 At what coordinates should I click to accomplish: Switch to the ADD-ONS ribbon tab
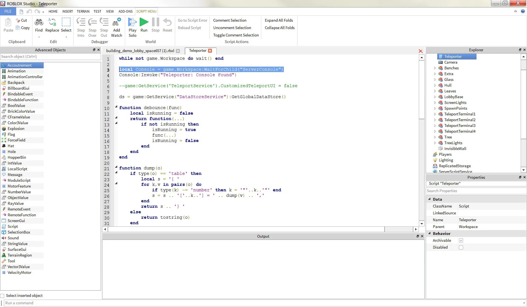point(125,11)
